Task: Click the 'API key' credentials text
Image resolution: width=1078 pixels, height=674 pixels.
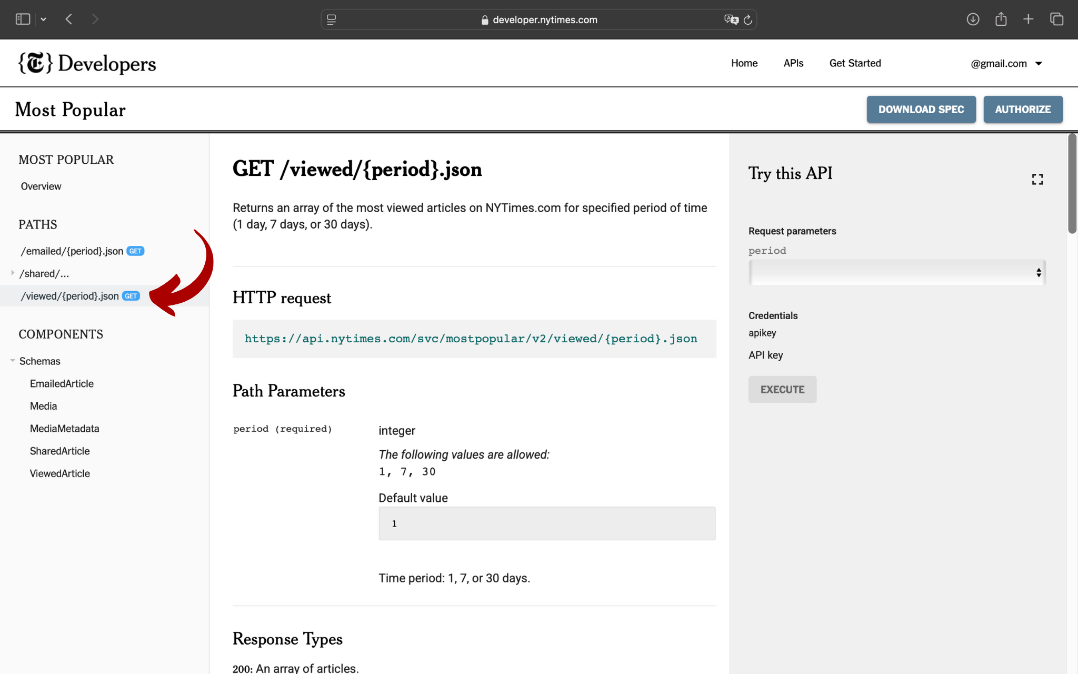Action: coord(766,355)
